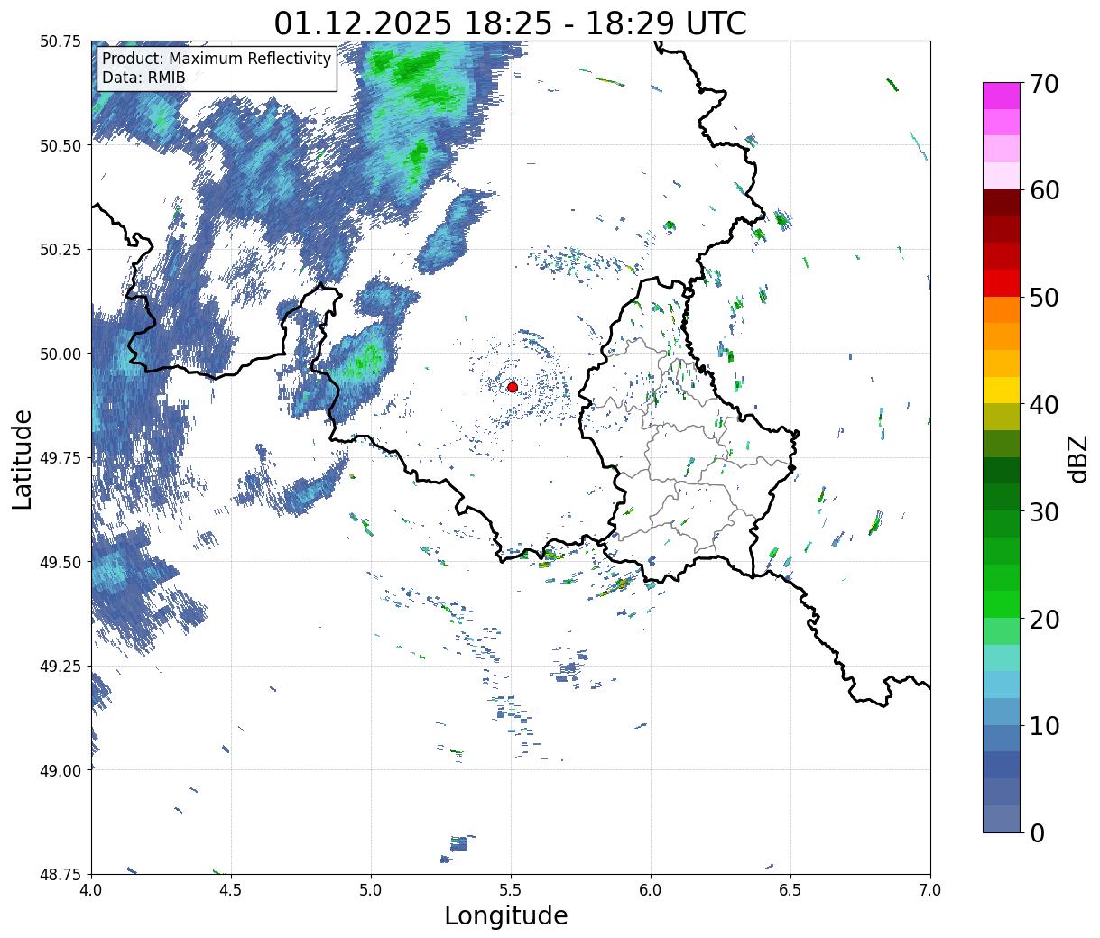Click colorbar tick label '20'
The width and height of the screenshot is (1100, 938).
[1044, 619]
